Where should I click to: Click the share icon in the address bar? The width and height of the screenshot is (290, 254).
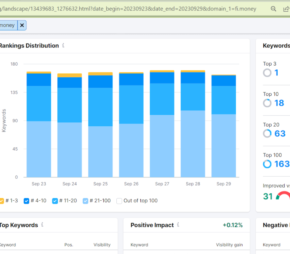click(286, 9)
